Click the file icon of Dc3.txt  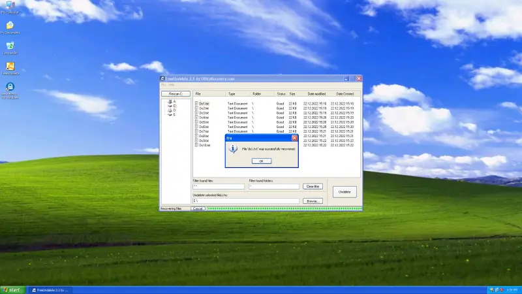click(196, 113)
